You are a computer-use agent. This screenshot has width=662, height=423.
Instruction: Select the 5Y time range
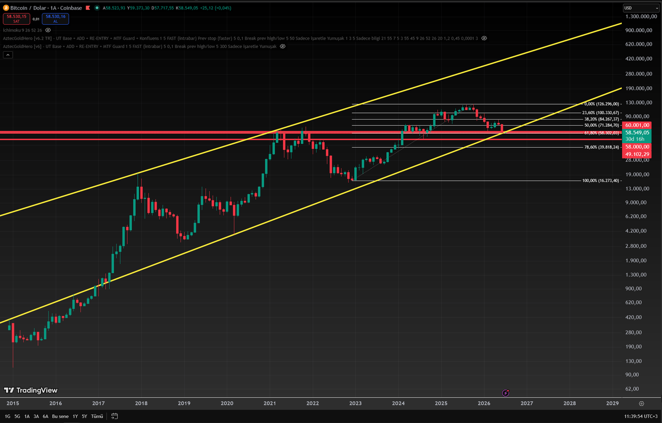84,416
